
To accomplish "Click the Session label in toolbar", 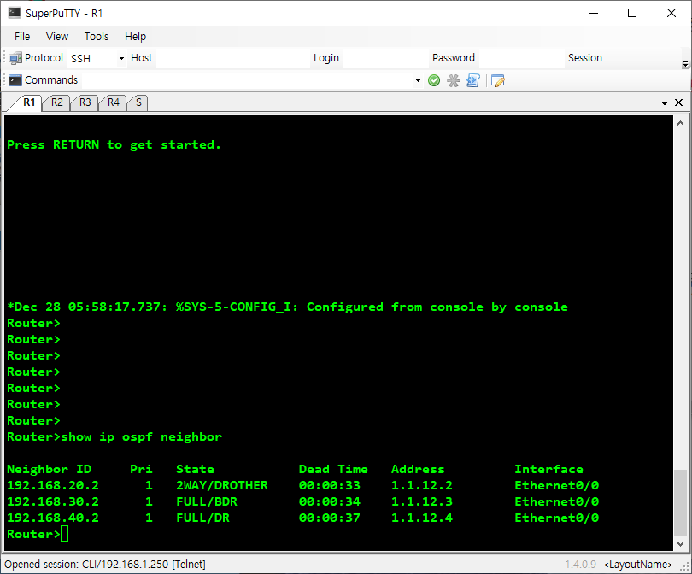I will [584, 58].
